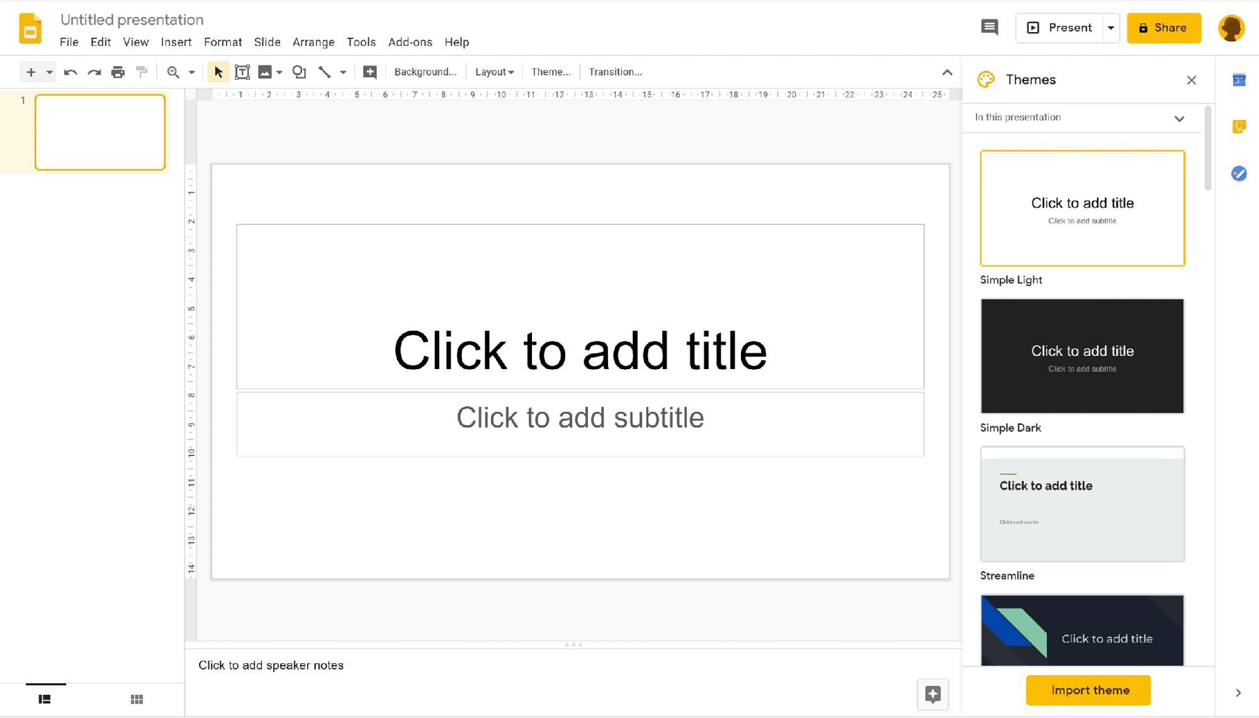Click the Share button
The width and height of the screenshot is (1259, 718).
point(1163,28)
